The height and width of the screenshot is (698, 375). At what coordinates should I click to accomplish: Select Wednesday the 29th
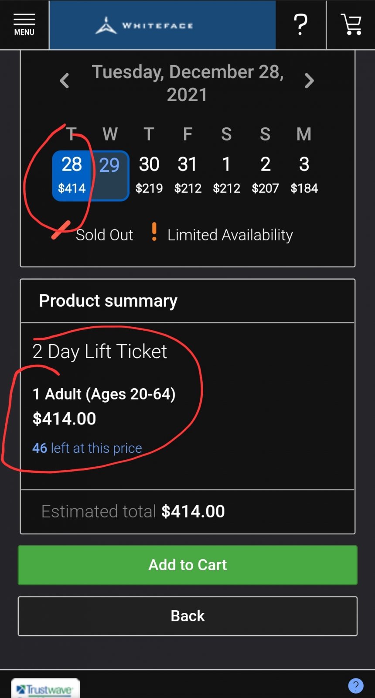pyautogui.click(x=109, y=175)
